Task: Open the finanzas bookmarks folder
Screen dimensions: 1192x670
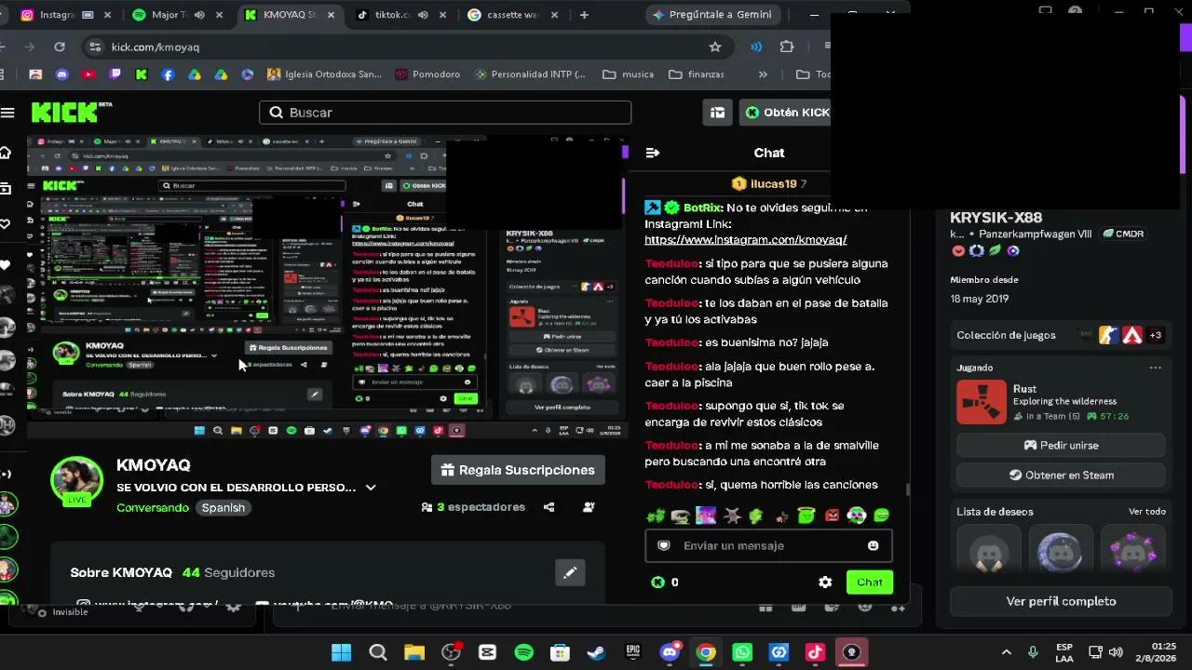Action: click(x=696, y=74)
